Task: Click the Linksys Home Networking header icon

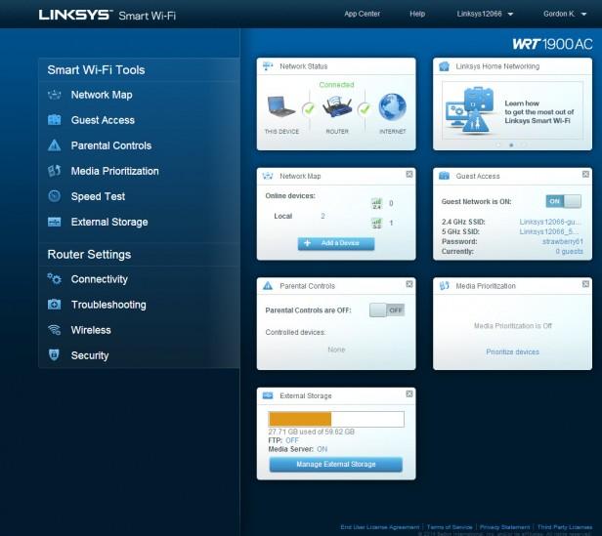Action: coord(445,66)
